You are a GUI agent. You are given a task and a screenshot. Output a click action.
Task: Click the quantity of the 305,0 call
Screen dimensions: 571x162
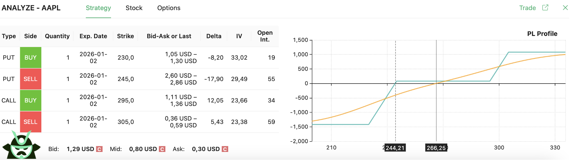[x=68, y=122]
